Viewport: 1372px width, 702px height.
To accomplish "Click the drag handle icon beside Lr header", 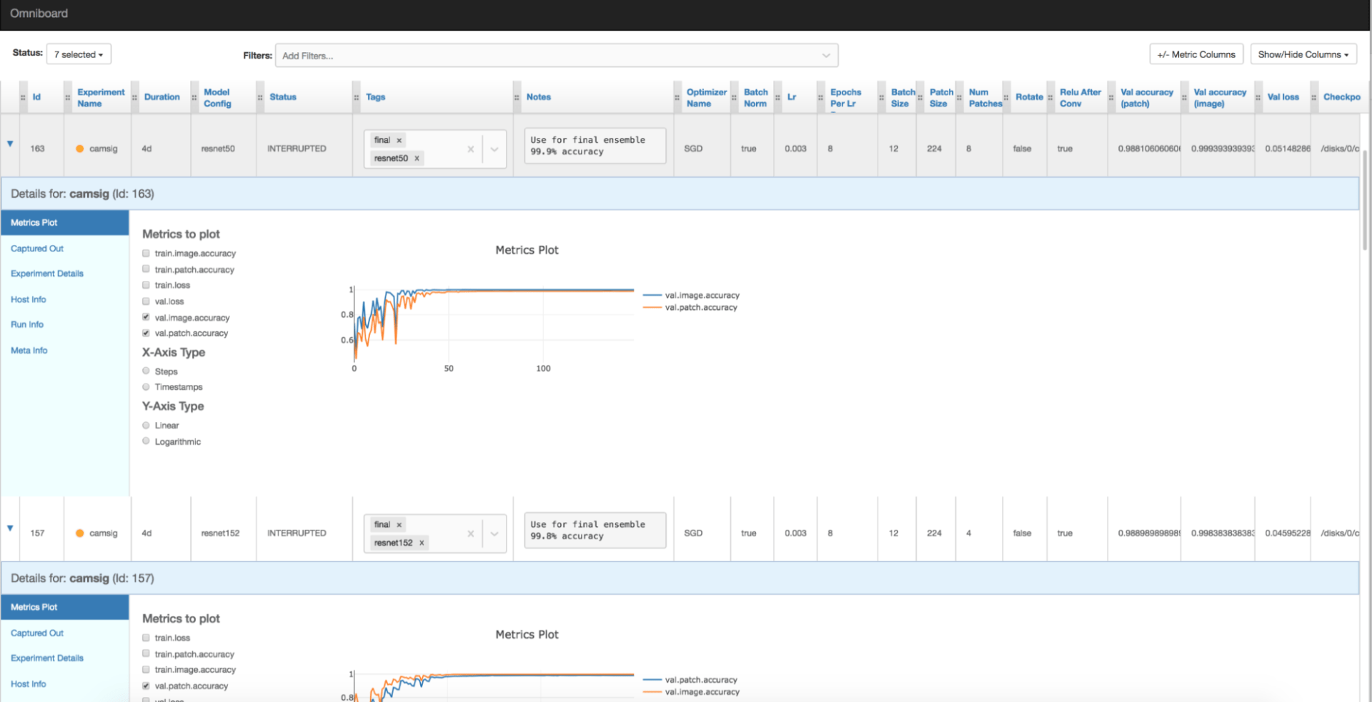I will click(x=777, y=98).
